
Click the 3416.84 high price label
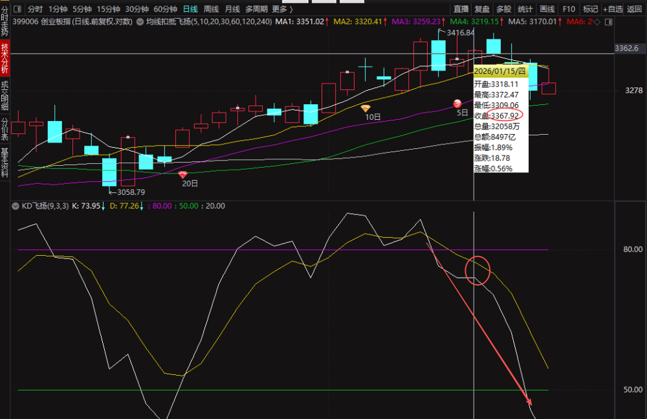coord(461,32)
